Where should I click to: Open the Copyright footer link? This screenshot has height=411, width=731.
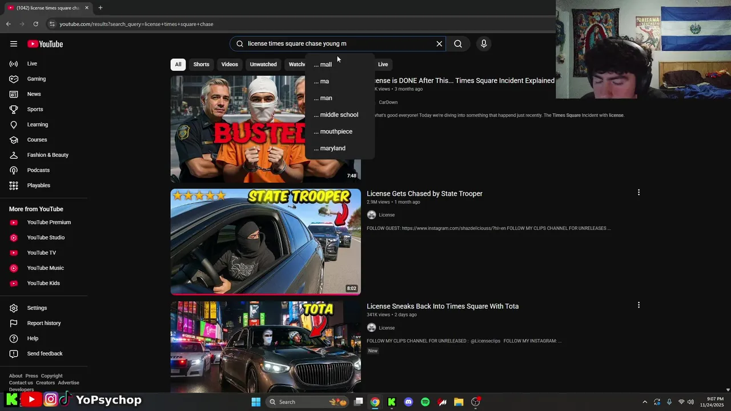pos(51,376)
